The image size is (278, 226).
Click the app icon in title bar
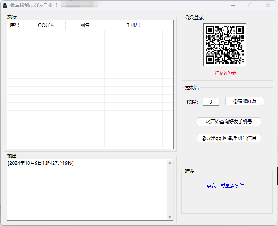coord(5,5)
